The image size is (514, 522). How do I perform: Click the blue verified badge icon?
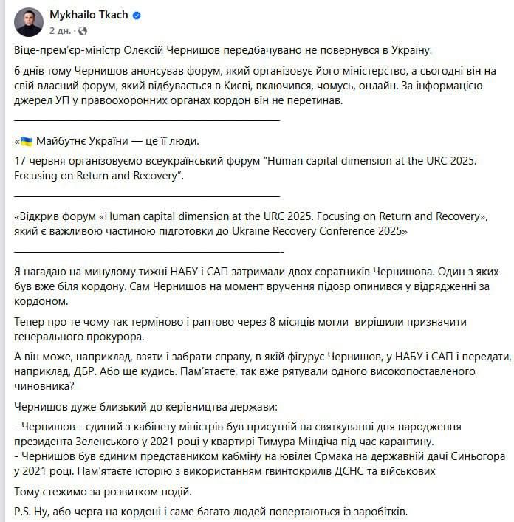click(x=137, y=16)
